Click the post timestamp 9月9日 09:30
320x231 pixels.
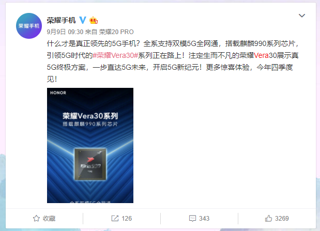(65, 32)
